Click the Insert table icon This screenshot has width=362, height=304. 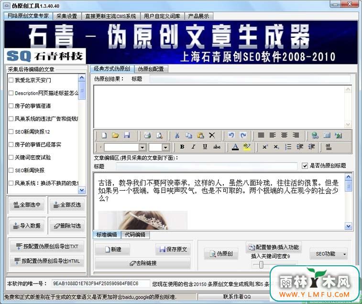[x=327, y=135]
